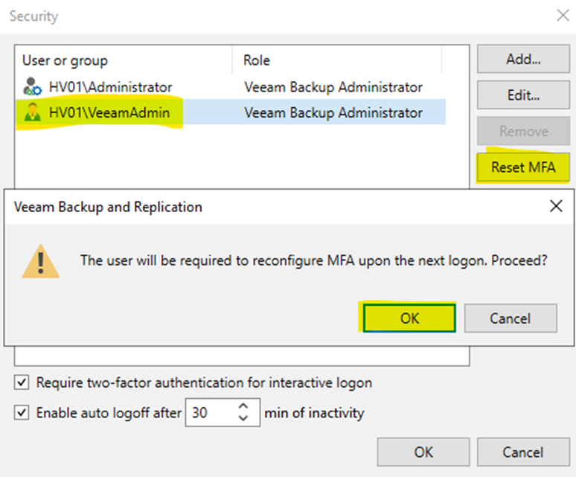Toggle Require two-factor authentication checkbox
This screenshot has height=477, width=576.
pyautogui.click(x=22, y=382)
